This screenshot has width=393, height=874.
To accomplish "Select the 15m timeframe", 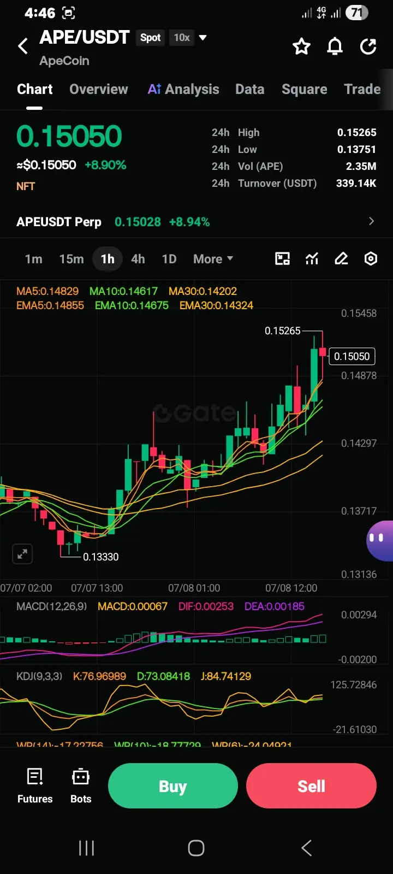I will pyautogui.click(x=72, y=259).
